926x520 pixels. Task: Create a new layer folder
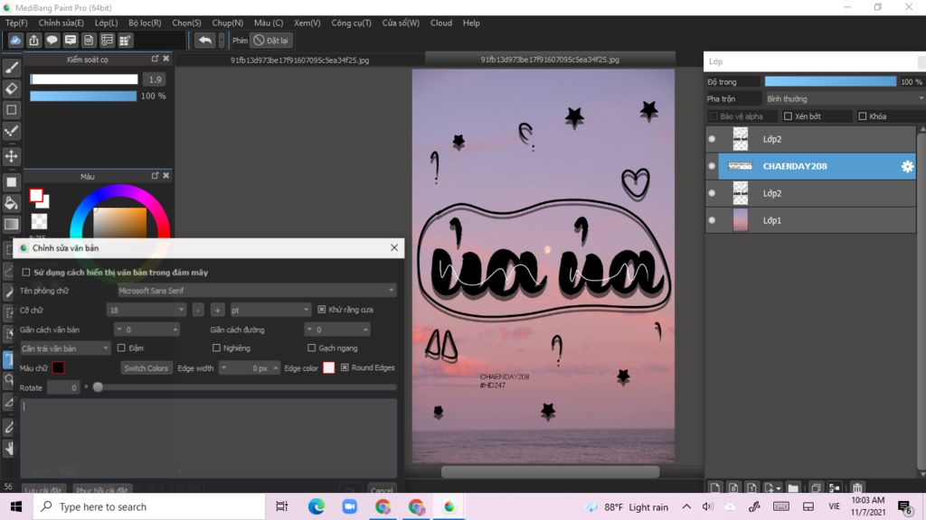(793, 487)
